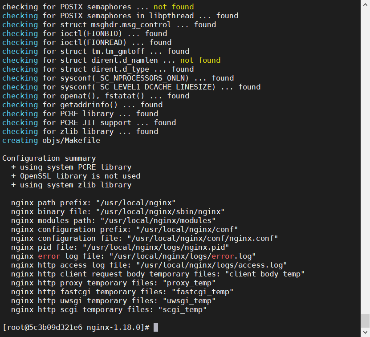This screenshot has width=370, height=337.
Task: Click the empty scrollbar track area
Action: [365, 160]
